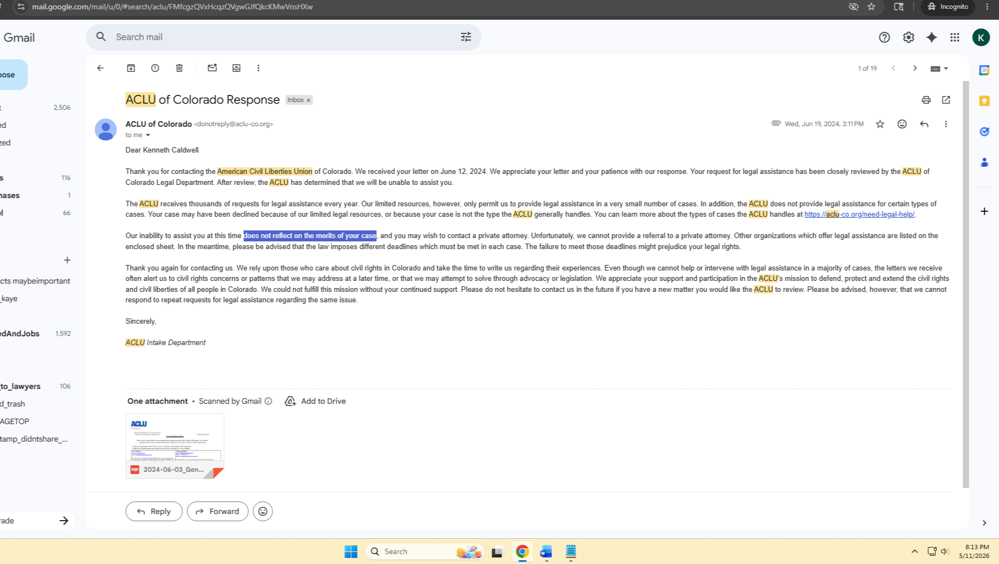Open the Google Account avatar K

coord(981,37)
